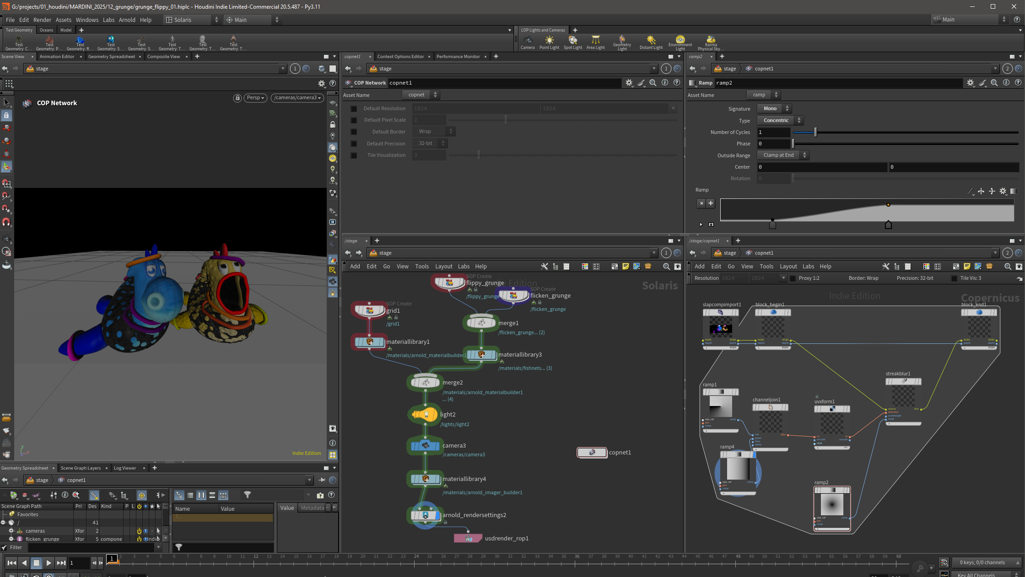
Task: Open Asset Name copnet dropdown
Action: coord(421,95)
